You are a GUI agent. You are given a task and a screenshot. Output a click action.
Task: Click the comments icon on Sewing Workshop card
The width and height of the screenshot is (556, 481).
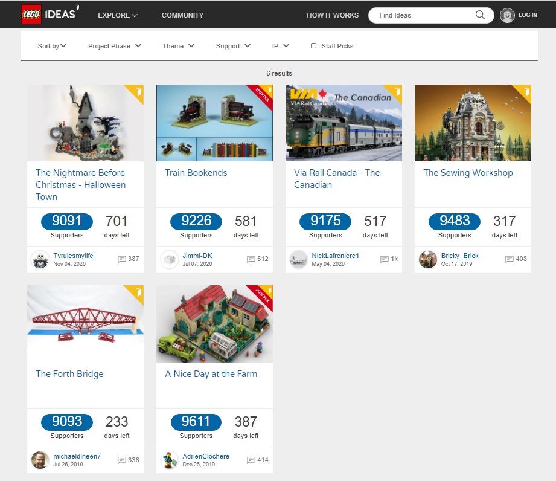pos(509,259)
